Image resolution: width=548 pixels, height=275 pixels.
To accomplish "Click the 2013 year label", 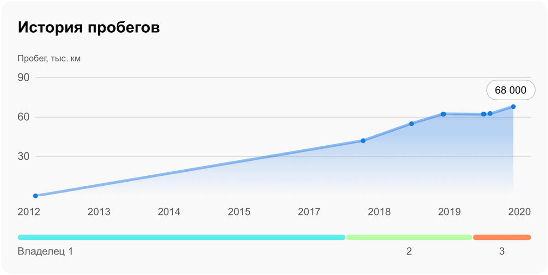I will (x=99, y=212).
